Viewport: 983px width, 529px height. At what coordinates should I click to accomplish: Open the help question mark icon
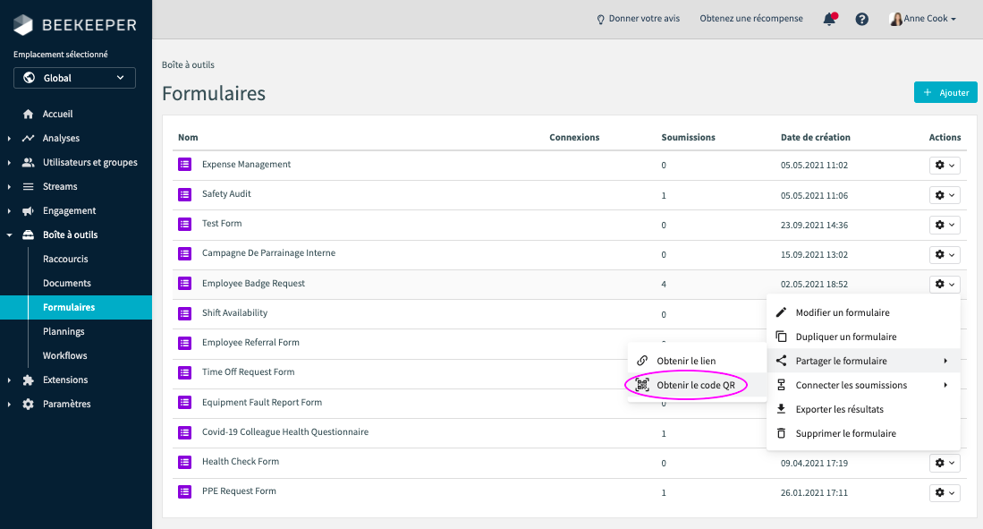[x=861, y=19]
